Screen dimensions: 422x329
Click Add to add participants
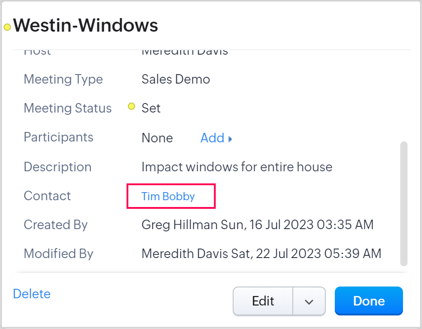click(x=212, y=138)
